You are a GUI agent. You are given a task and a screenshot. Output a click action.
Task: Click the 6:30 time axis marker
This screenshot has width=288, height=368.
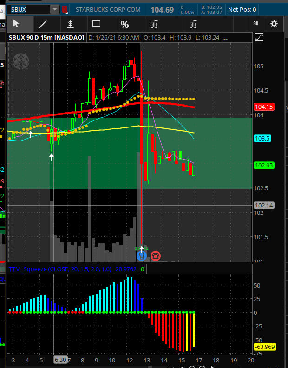(60, 360)
